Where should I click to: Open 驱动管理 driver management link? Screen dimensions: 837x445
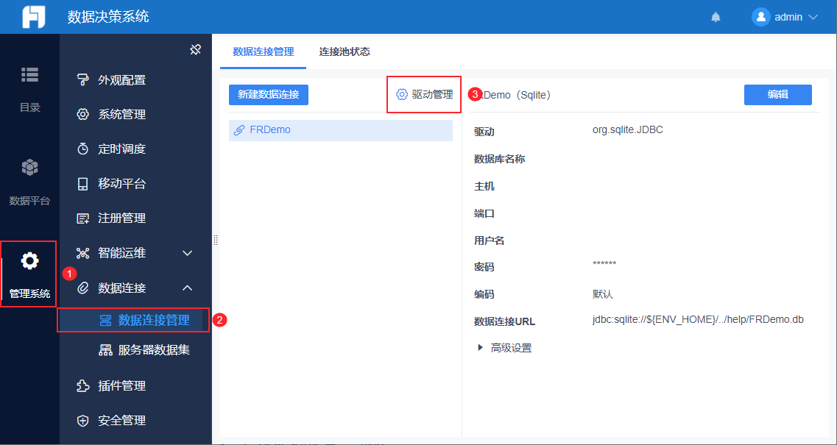point(424,94)
